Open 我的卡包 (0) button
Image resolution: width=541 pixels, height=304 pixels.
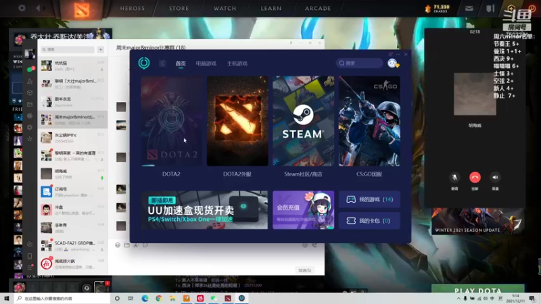[369, 221]
